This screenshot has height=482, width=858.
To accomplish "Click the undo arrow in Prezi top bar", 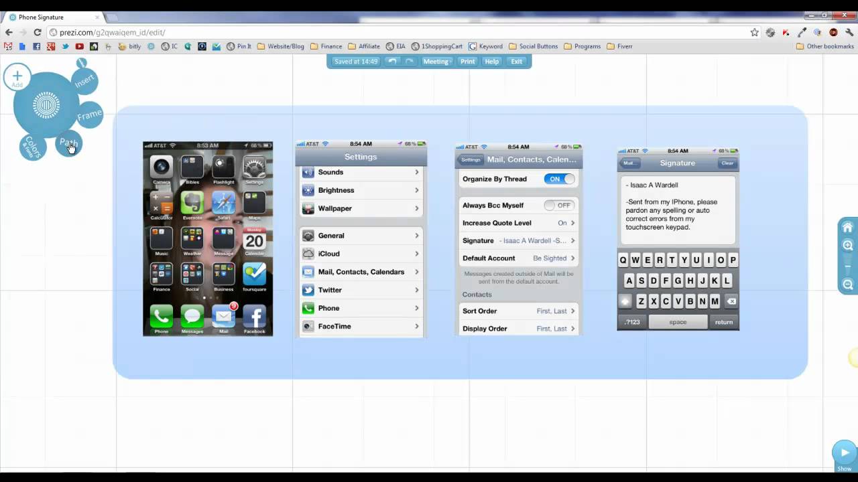I will (x=392, y=61).
